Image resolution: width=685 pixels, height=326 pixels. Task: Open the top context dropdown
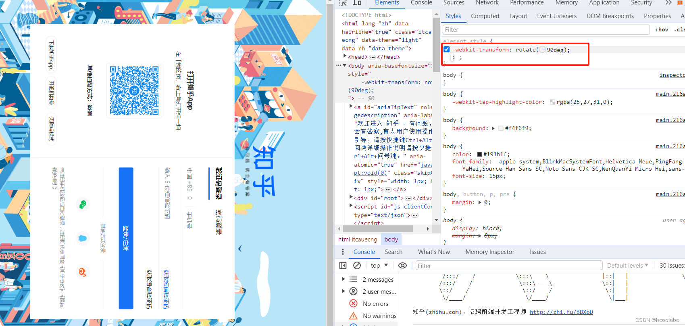click(379, 266)
